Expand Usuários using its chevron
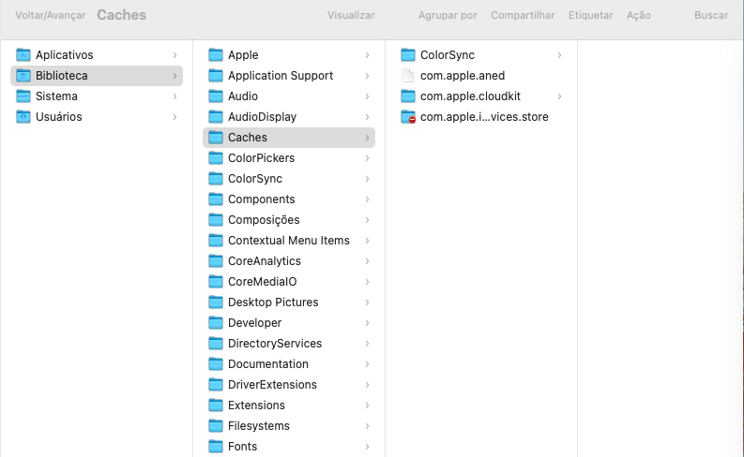 pyautogui.click(x=175, y=117)
